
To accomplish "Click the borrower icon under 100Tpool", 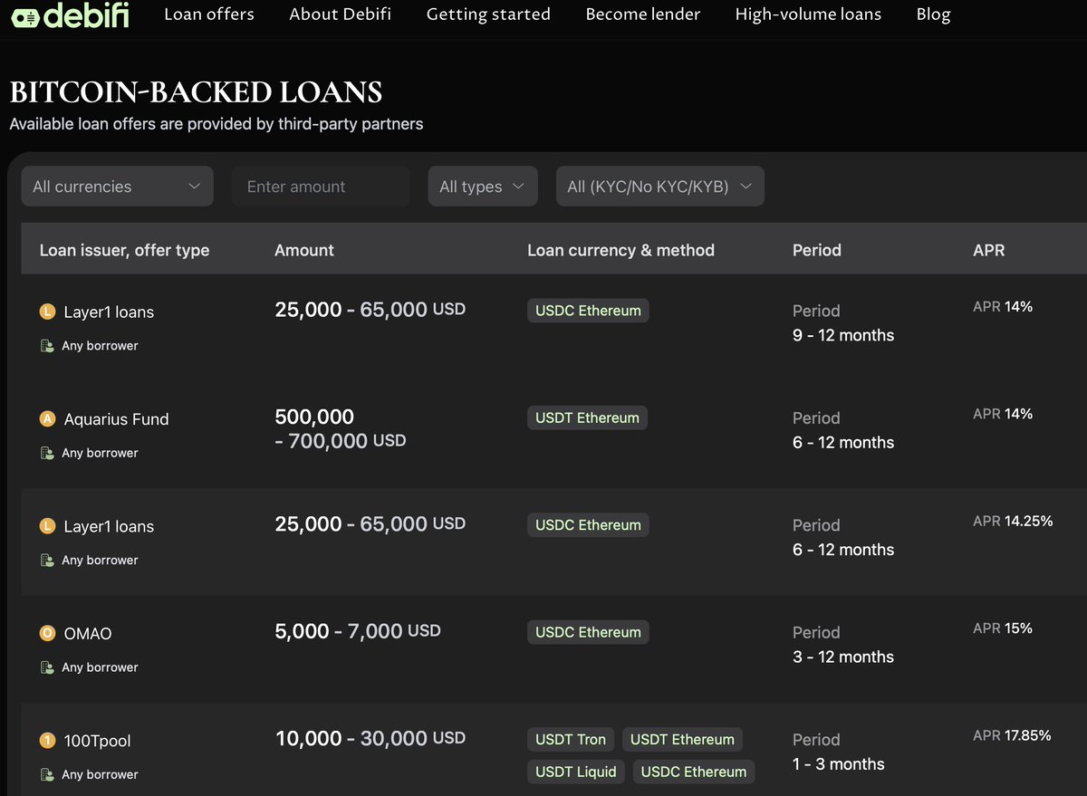I will pyautogui.click(x=47, y=775).
